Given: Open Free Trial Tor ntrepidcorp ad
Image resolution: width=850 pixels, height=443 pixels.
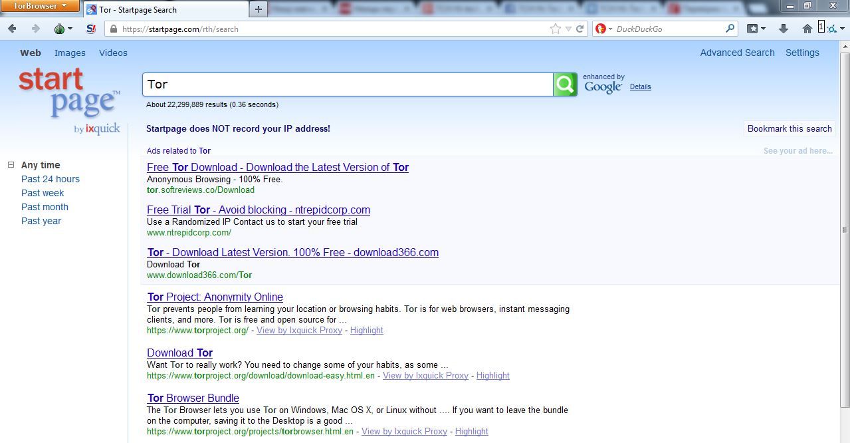Looking at the screenshot, I should click(x=259, y=210).
